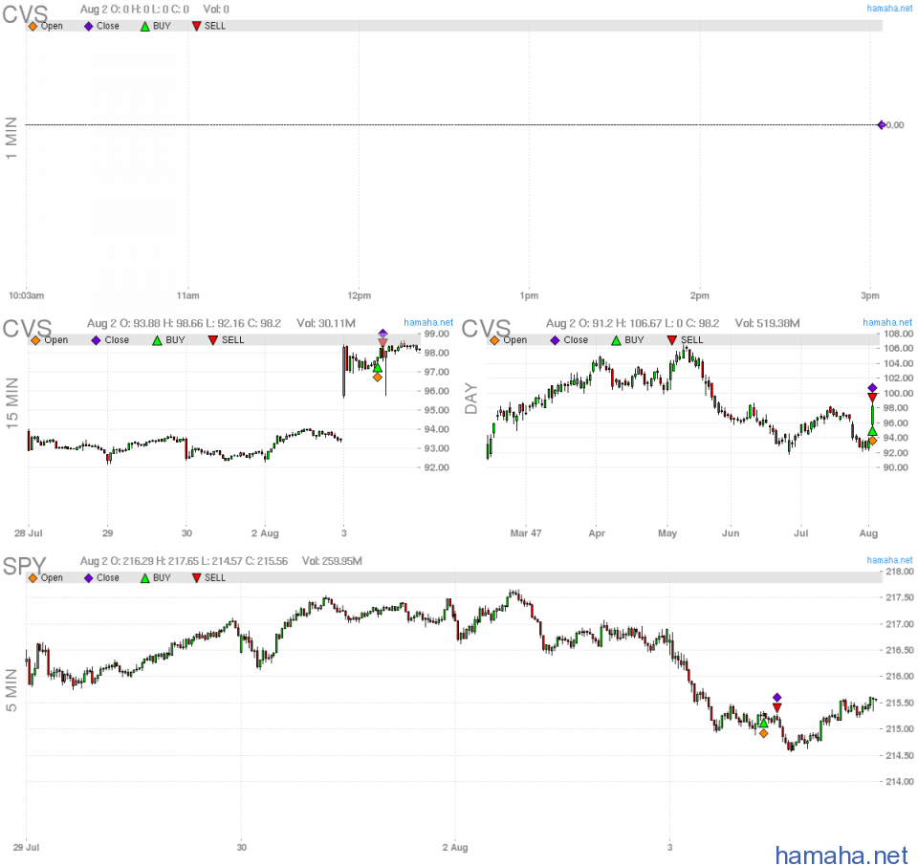This screenshot has height=866, width=918.
Task: Click 'Vol: 0' in the 1 MIN header
Action: (x=216, y=10)
